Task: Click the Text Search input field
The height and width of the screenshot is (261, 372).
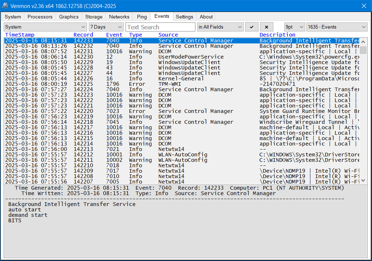Action: (x=160, y=27)
